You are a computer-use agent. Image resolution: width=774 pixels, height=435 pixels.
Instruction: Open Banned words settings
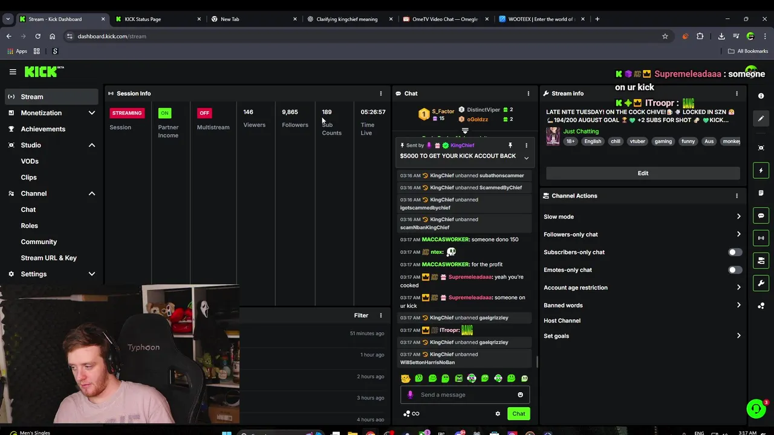738,305
